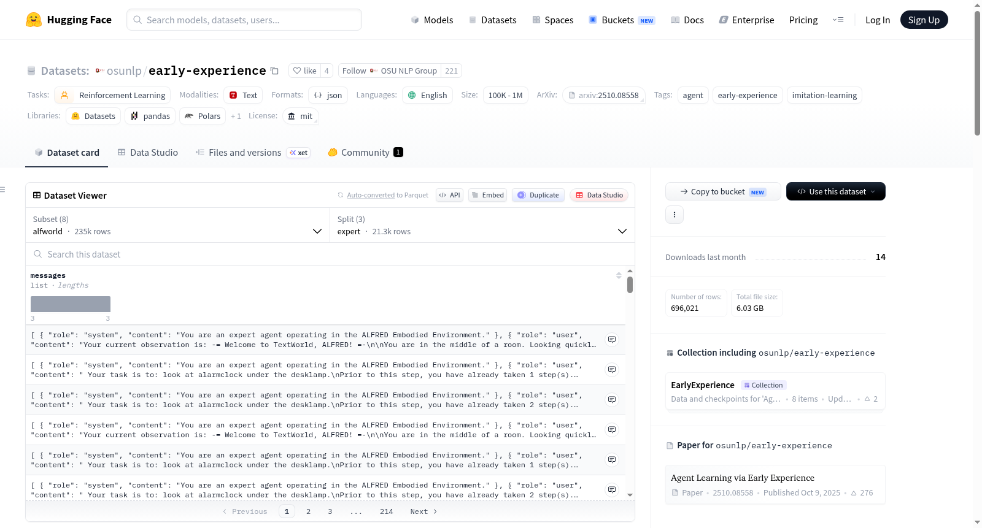This screenshot has height=528, width=982.
Task: Select the json format tag
Action: click(328, 95)
